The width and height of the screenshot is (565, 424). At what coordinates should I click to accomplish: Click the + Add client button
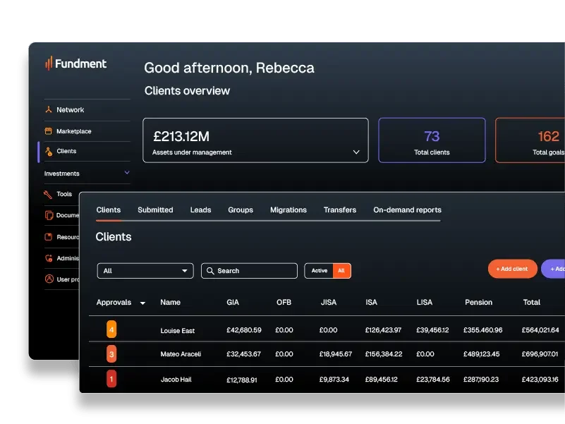(x=512, y=269)
